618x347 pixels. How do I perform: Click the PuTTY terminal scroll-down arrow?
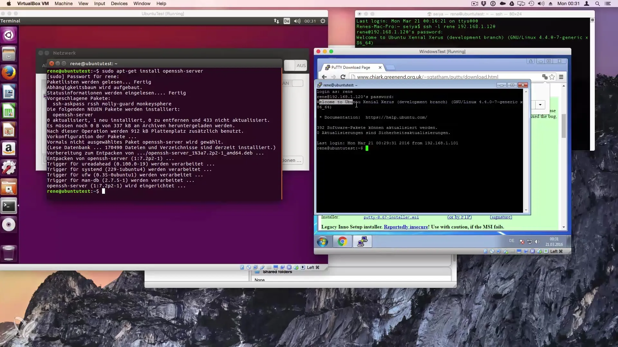[526, 210]
